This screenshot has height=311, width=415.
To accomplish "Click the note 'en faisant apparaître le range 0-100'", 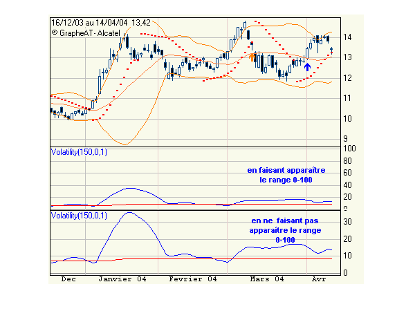I will (286, 175).
